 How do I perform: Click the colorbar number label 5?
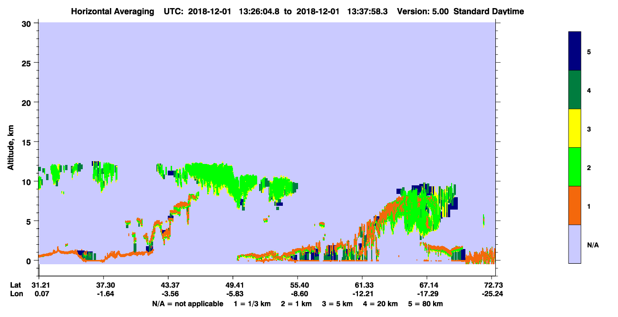click(x=589, y=51)
